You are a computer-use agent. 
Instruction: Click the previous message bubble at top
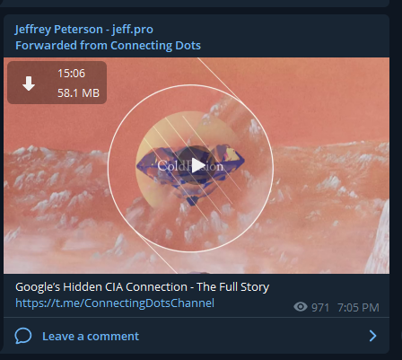tap(195, 4)
